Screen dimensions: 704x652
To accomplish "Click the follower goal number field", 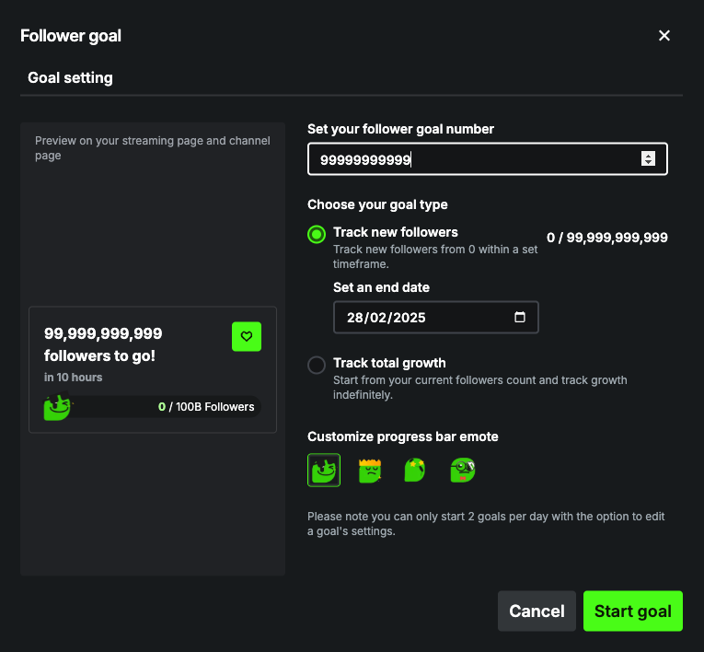I will [x=488, y=159].
